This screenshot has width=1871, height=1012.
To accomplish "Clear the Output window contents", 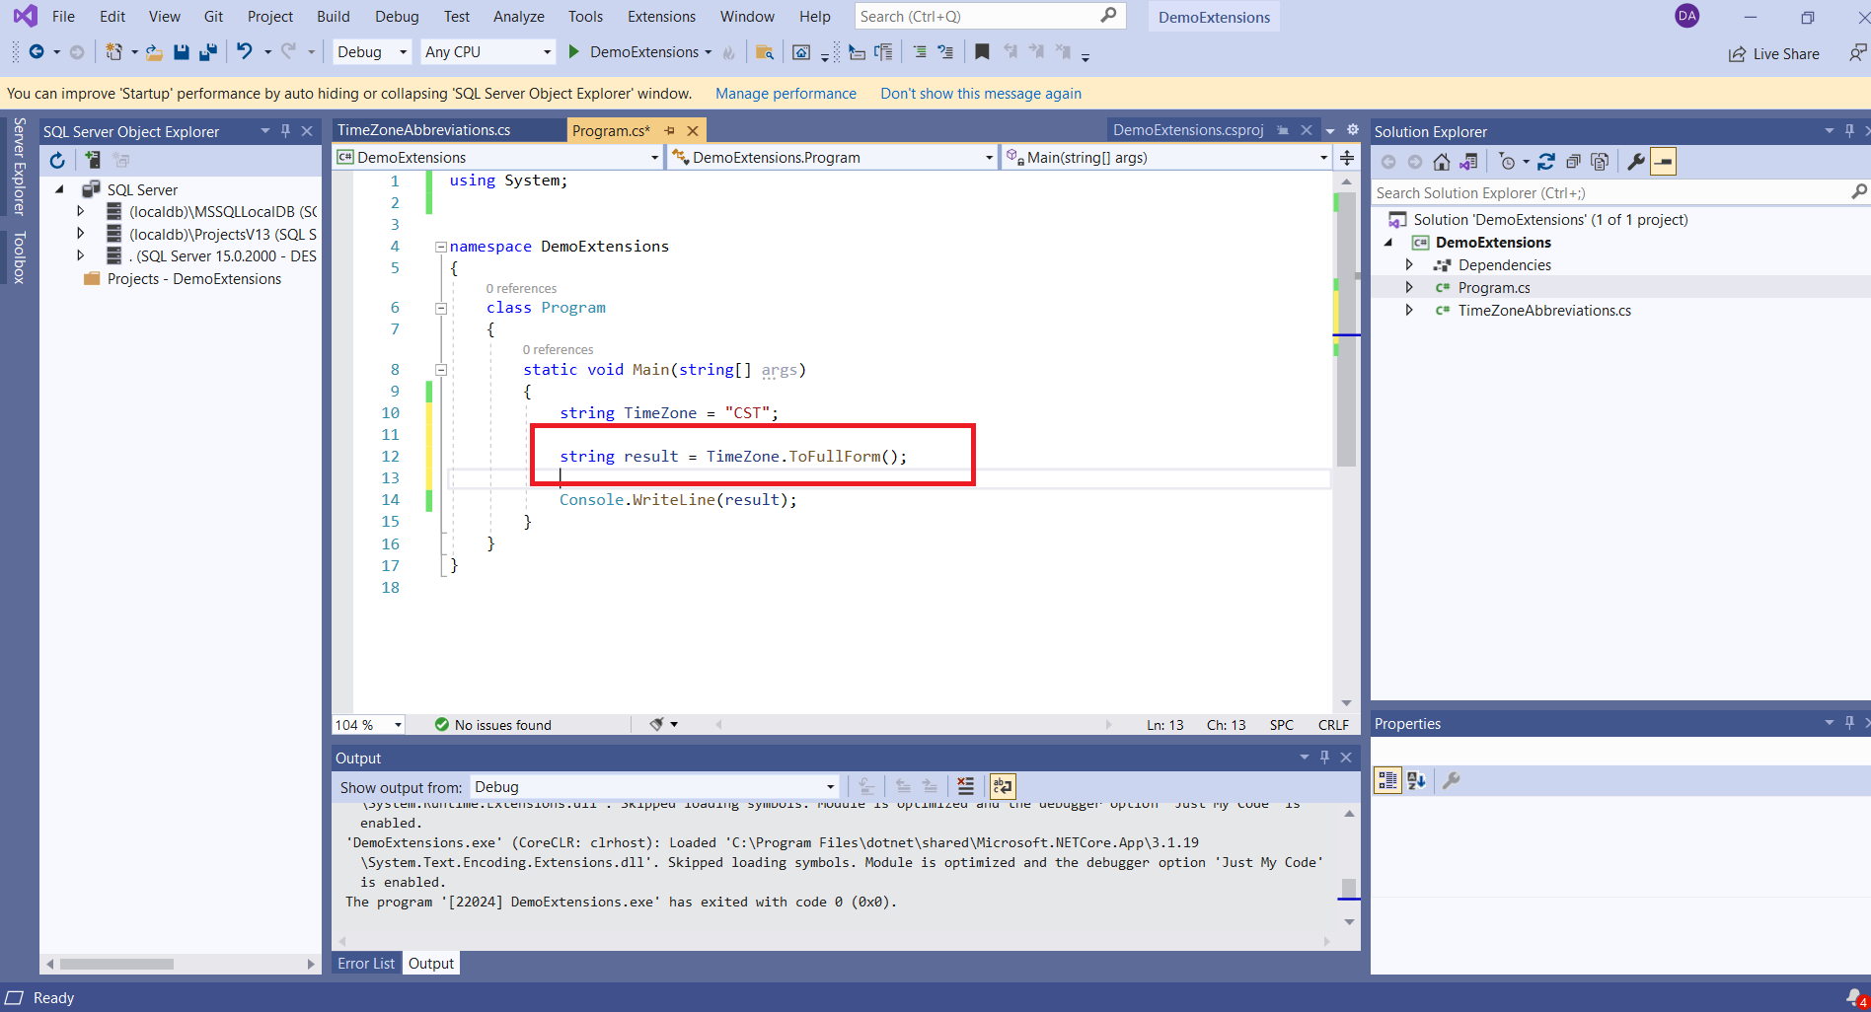I will click(x=965, y=786).
